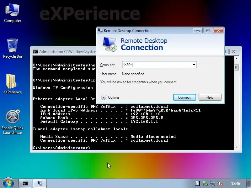Image resolution: width=251 pixels, height=188 pixels.
Task: Click the Remote Desktop banner computer icon
Action: (109, 44)
